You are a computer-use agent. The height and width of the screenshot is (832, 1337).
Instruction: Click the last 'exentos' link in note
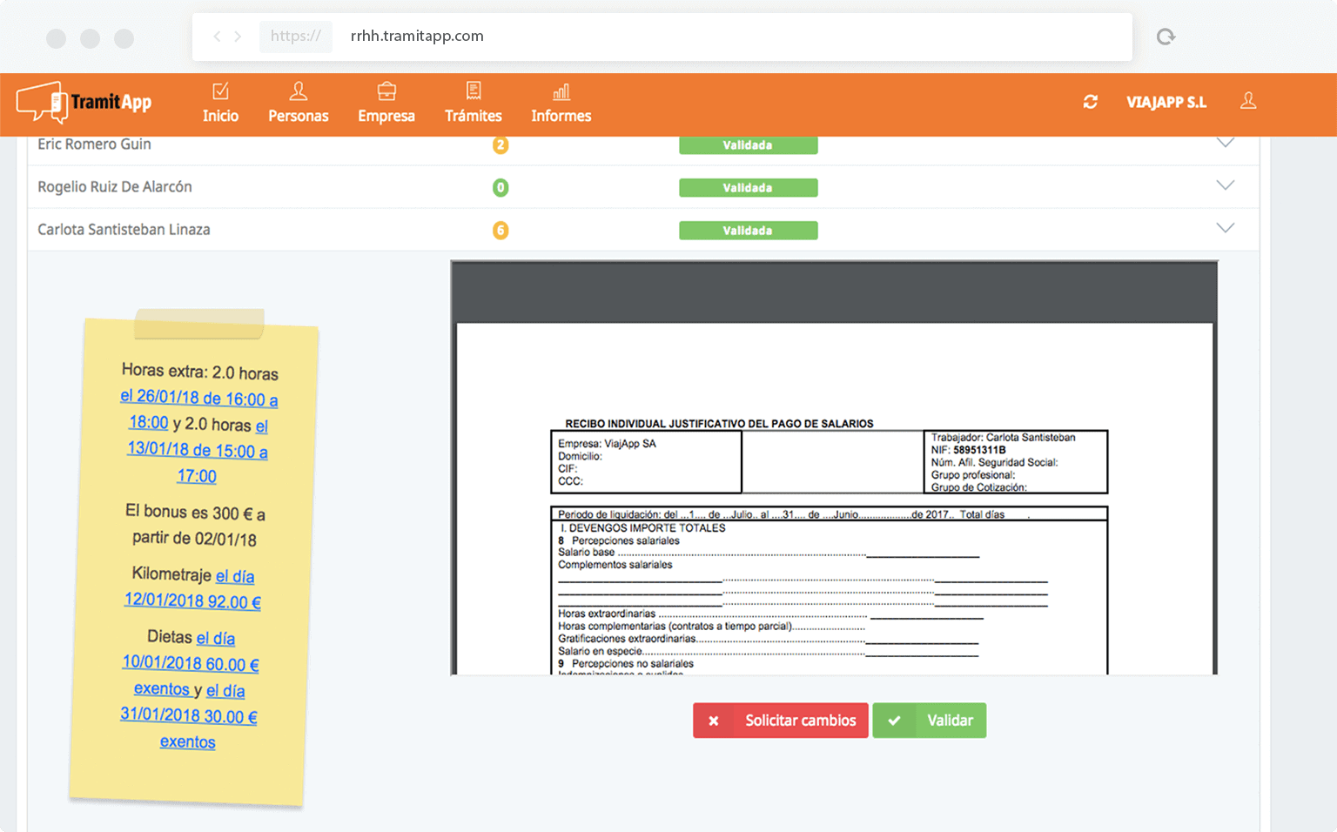187,741
